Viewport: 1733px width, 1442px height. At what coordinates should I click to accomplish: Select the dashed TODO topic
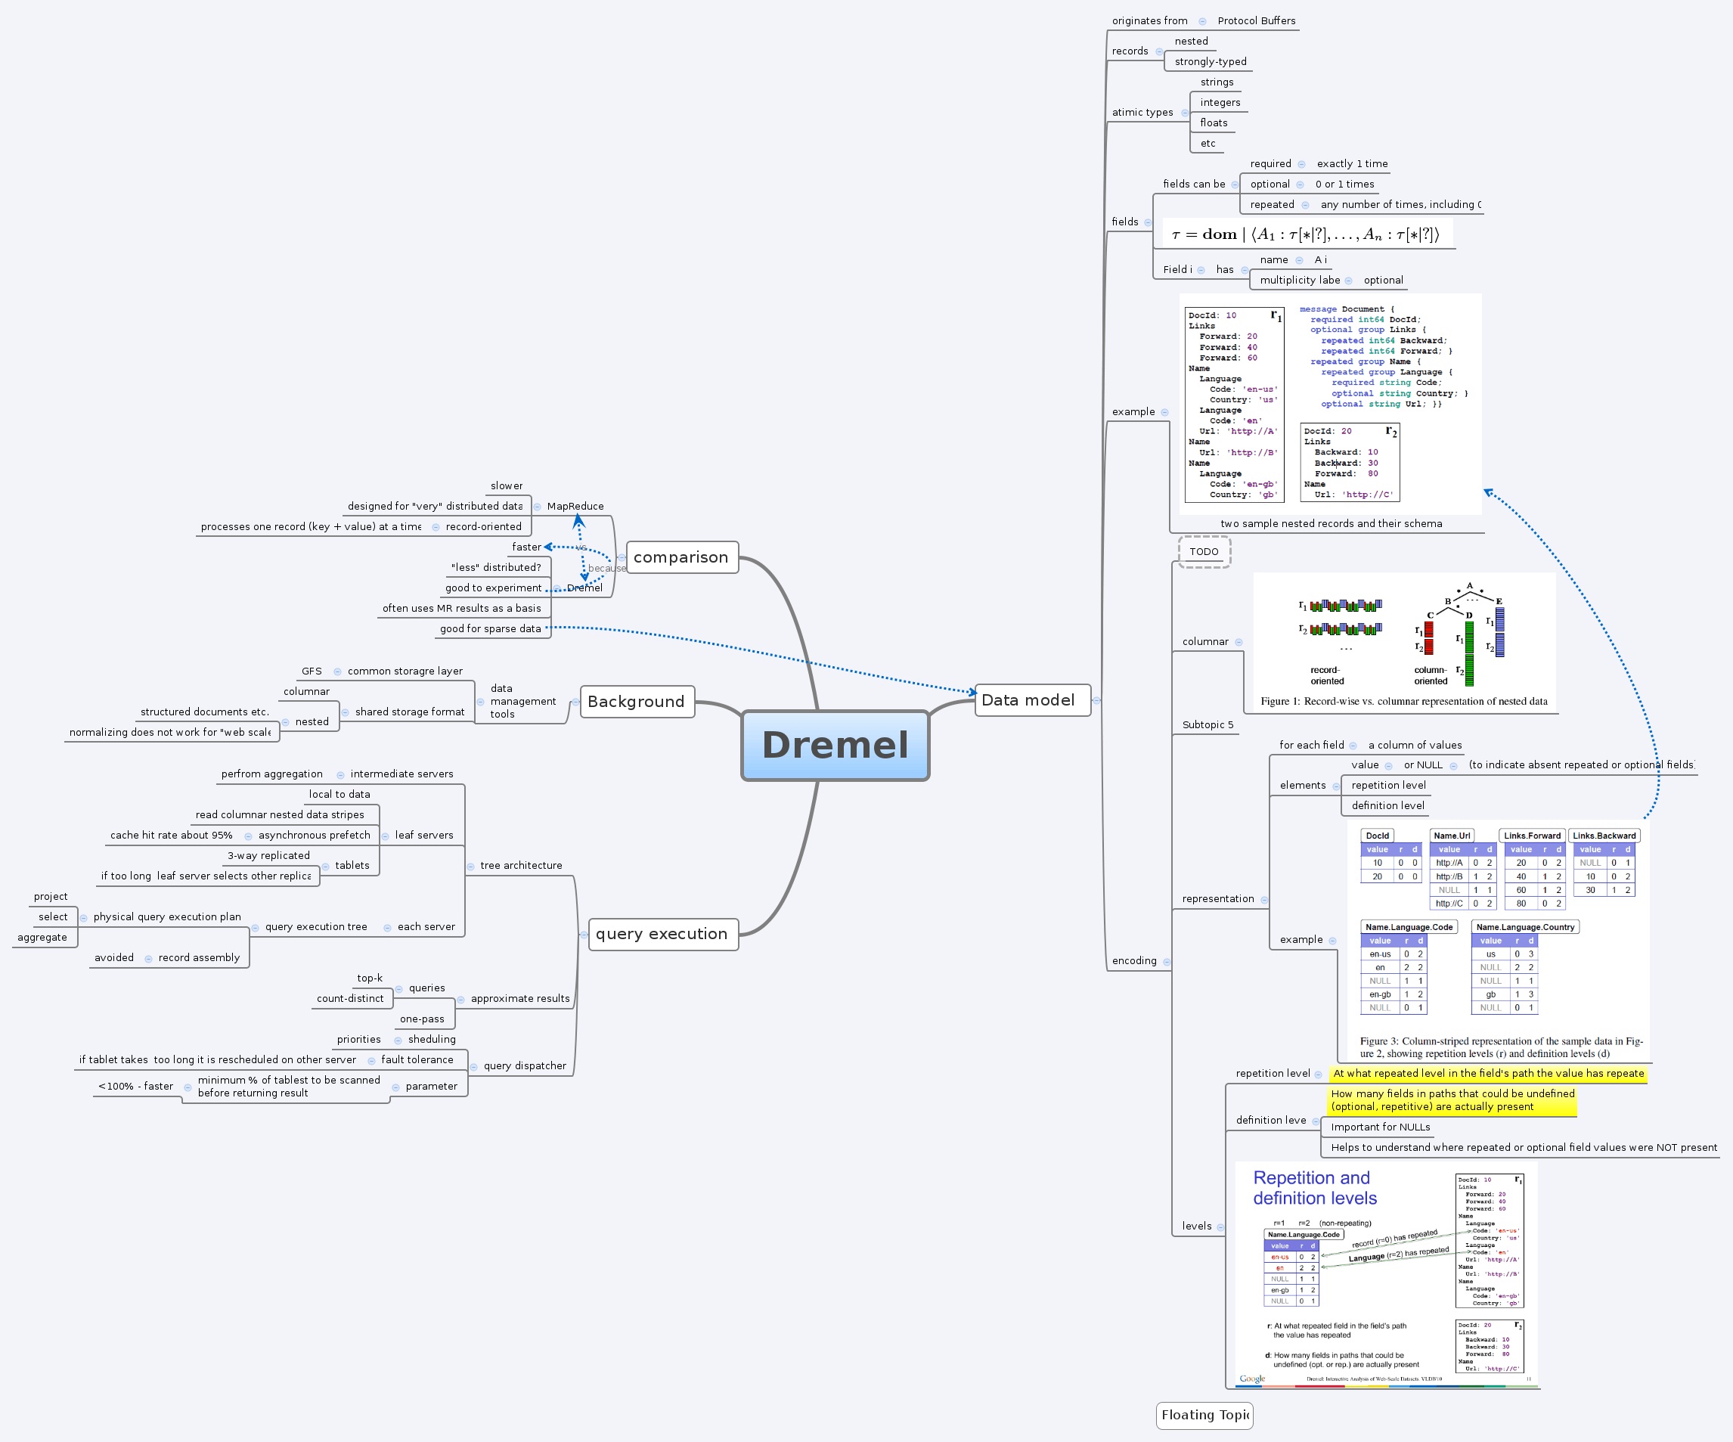click(1204, 551)
